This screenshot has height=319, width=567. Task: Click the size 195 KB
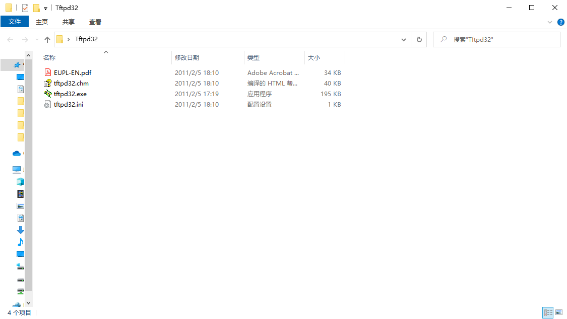(331, 94)
